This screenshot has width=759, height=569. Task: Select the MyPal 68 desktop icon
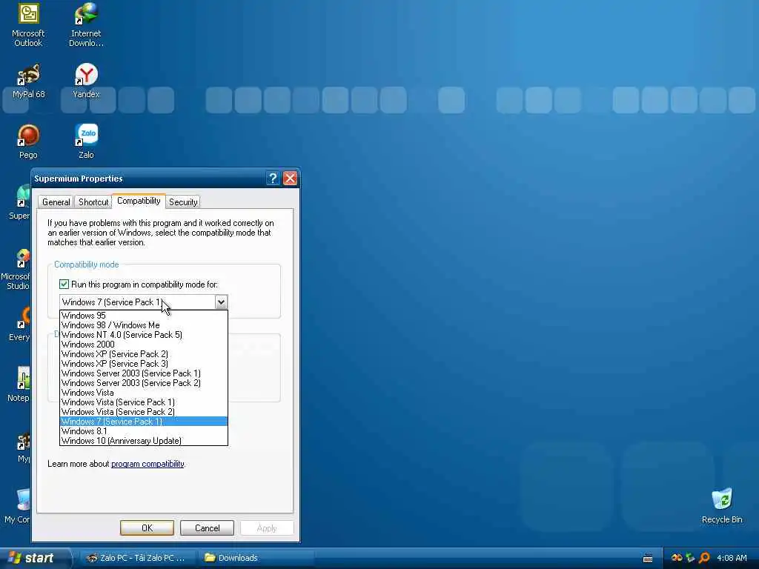28,81
